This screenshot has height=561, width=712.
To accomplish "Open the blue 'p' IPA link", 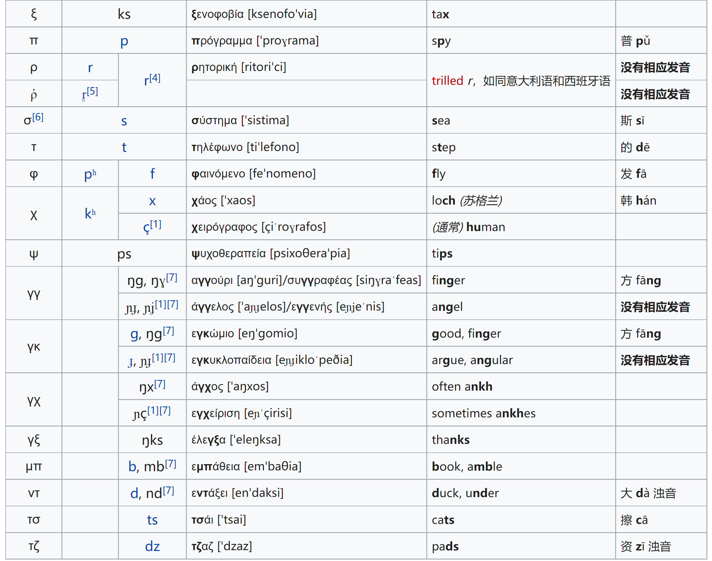I will [124, 41].
